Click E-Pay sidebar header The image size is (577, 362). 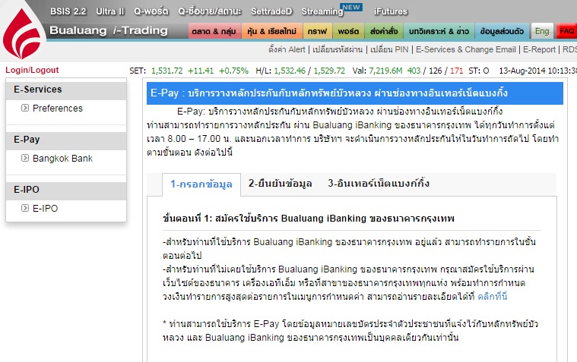point(66,140)
